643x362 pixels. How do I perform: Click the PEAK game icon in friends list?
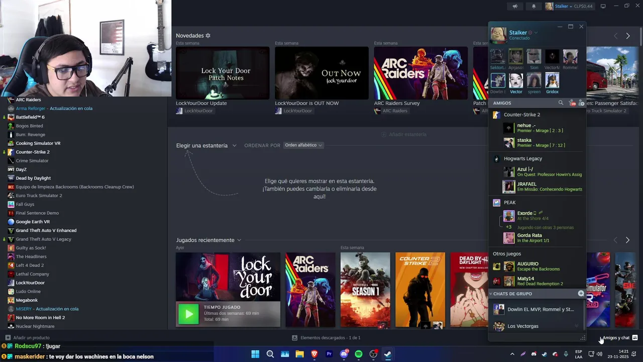(496, 203)
